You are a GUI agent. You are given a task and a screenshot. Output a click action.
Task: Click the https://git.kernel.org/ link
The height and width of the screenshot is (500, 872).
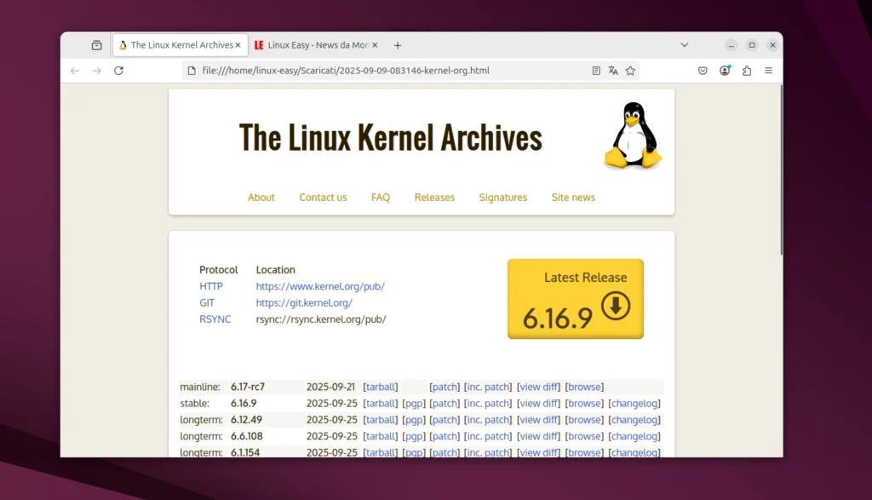[x=304, y=303]
